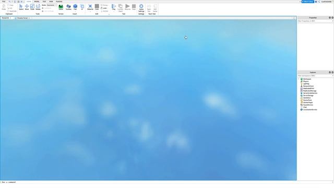Switch to the Shadow Script document tab
This screenshot has height=188, width=334.
coord(22,18)
